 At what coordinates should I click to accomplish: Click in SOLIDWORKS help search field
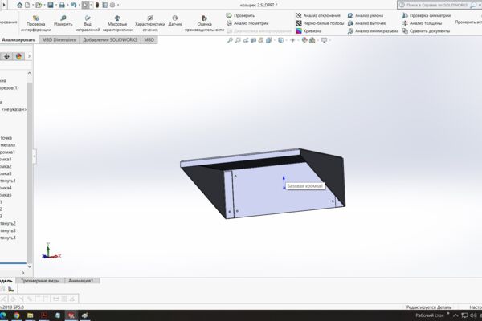tap(436, 5)
